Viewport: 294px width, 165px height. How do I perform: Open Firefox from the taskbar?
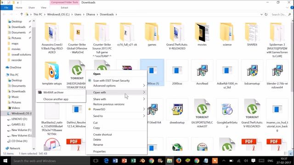179,161
